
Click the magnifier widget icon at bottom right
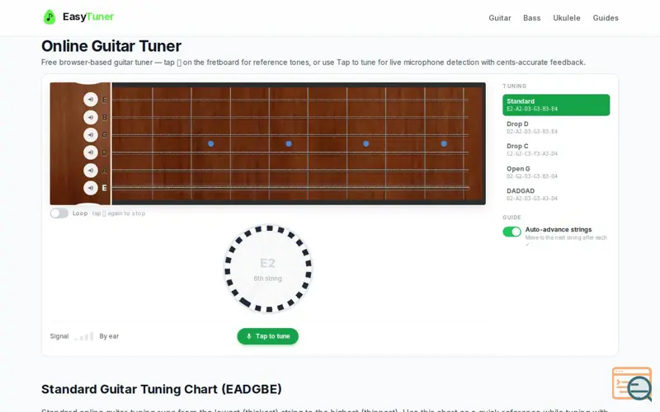632,384
